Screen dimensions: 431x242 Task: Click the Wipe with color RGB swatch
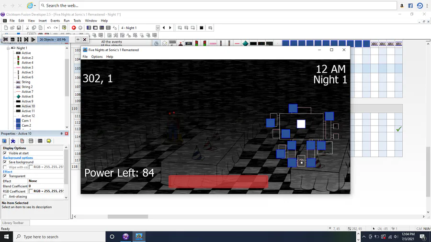pyautogui.click(x=31, y=167)
